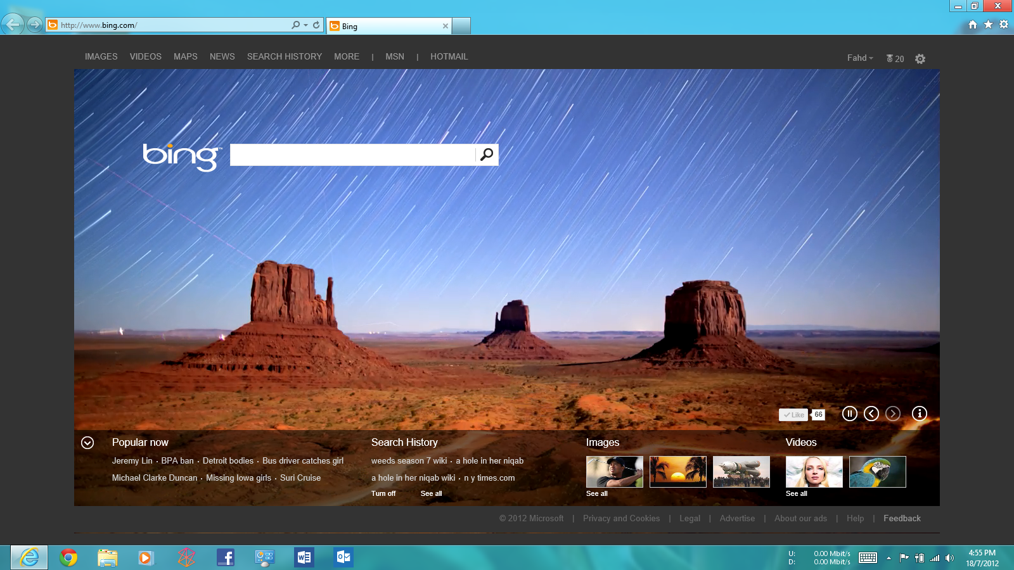Viewport: 1014px width, 570px height.
Task: Pause the background video playback
Action: pos(849,414)
